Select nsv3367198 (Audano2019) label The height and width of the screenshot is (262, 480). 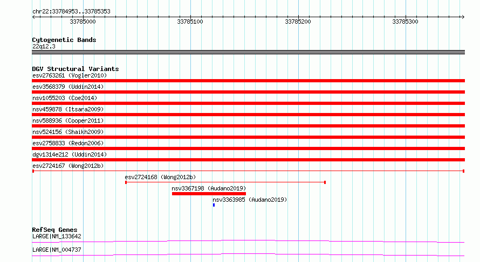tap(209, 188)
